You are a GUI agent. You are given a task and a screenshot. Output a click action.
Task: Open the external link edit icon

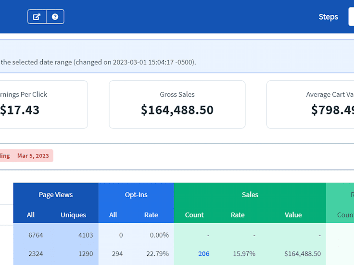point(37,17)
